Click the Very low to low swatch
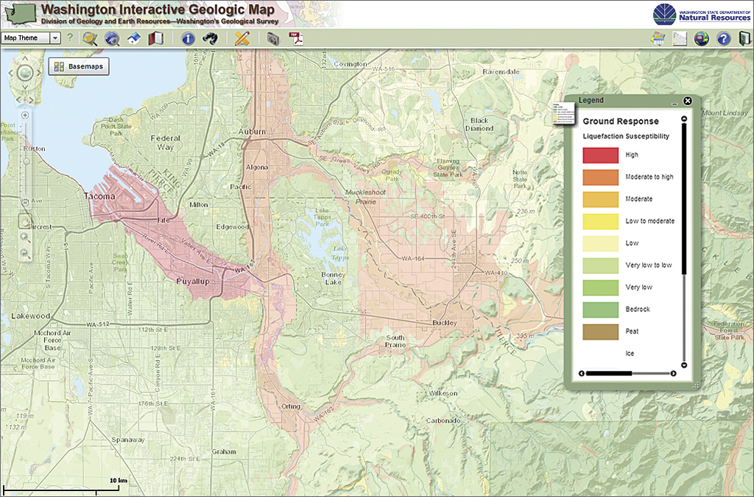754x497 pixels. point(601,266)
